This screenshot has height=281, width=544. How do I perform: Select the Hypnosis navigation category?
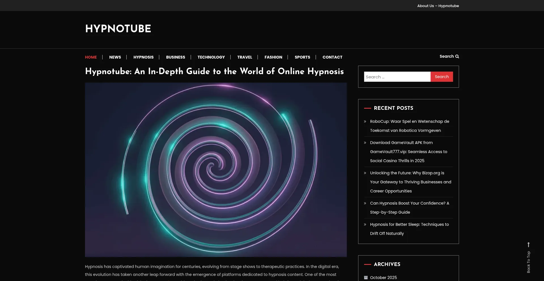pyautogui.click(x=143, y=57)
